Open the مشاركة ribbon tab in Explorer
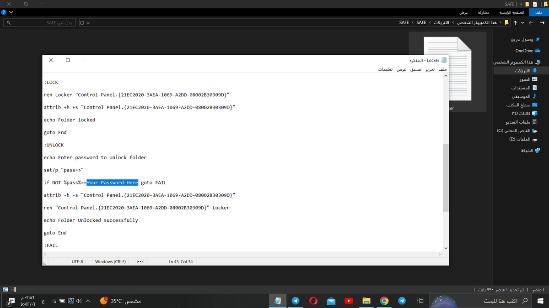 pyautogui.click(x=484, y=12)
